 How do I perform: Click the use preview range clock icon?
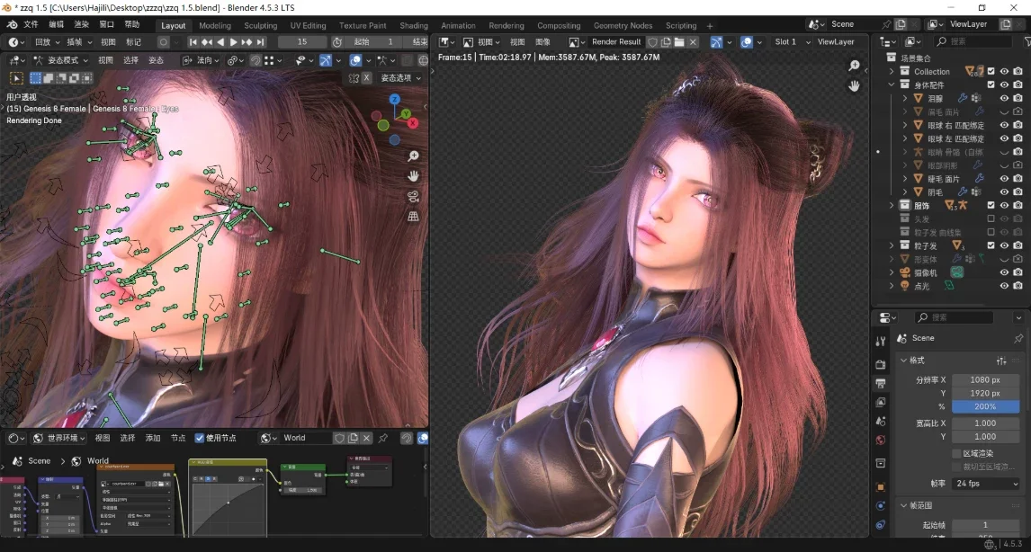pyautogui.click(x=336, y=41)
